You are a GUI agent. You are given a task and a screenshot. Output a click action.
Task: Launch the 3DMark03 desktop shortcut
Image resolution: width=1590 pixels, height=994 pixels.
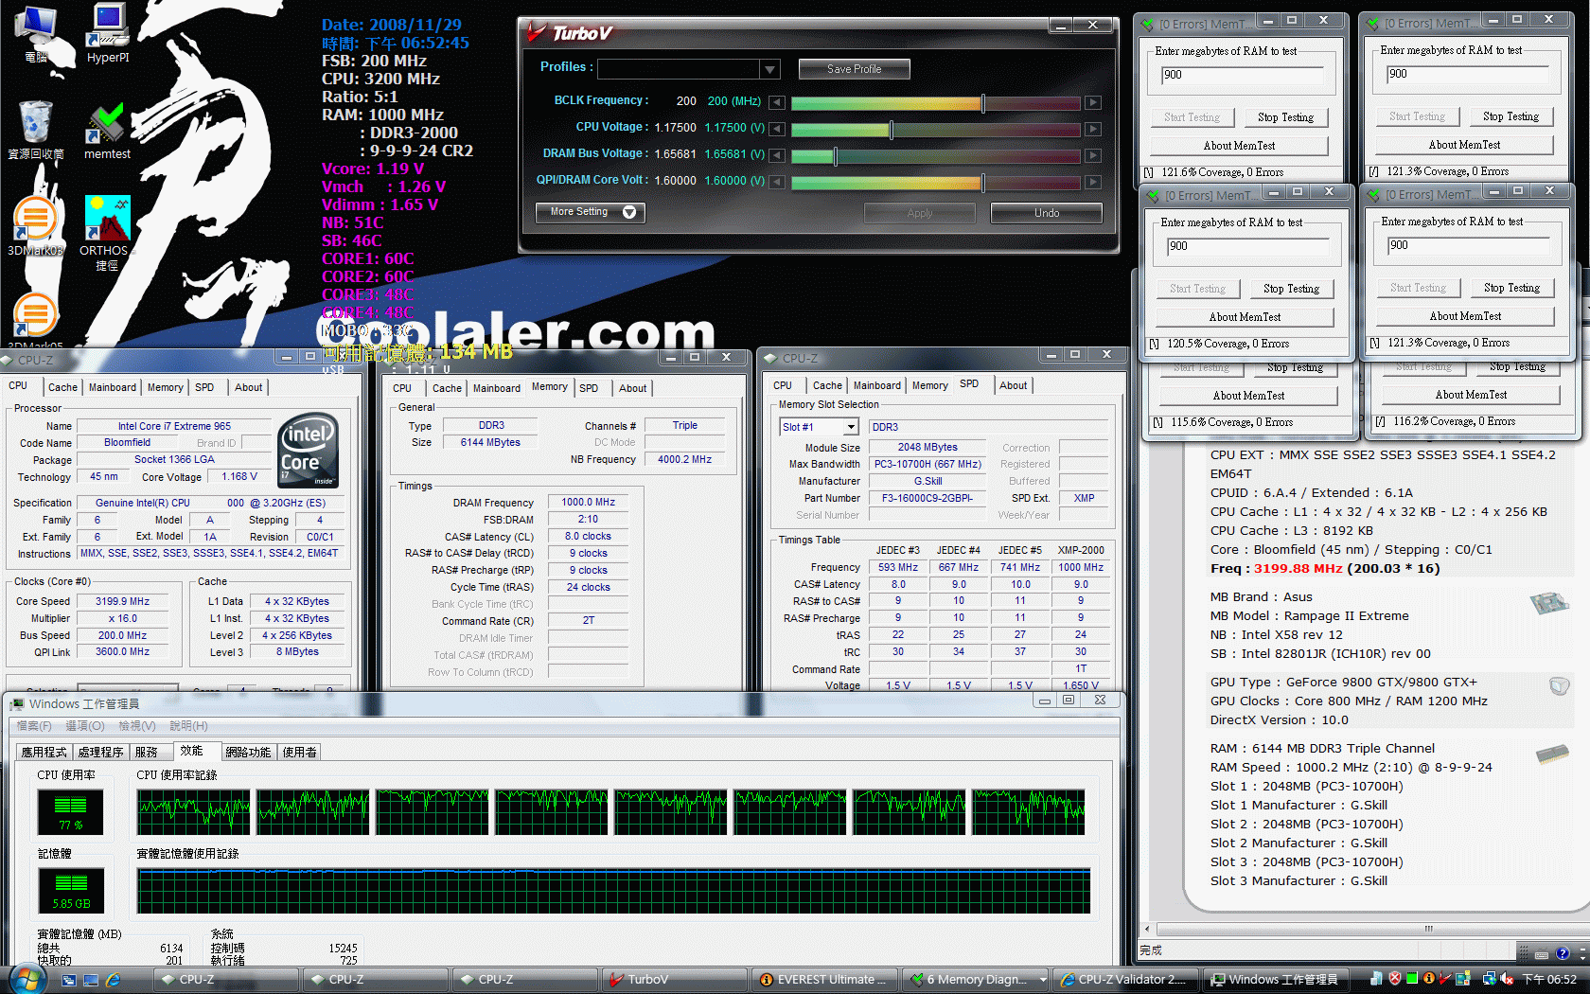pyautogui.click(x=35, y=227)
